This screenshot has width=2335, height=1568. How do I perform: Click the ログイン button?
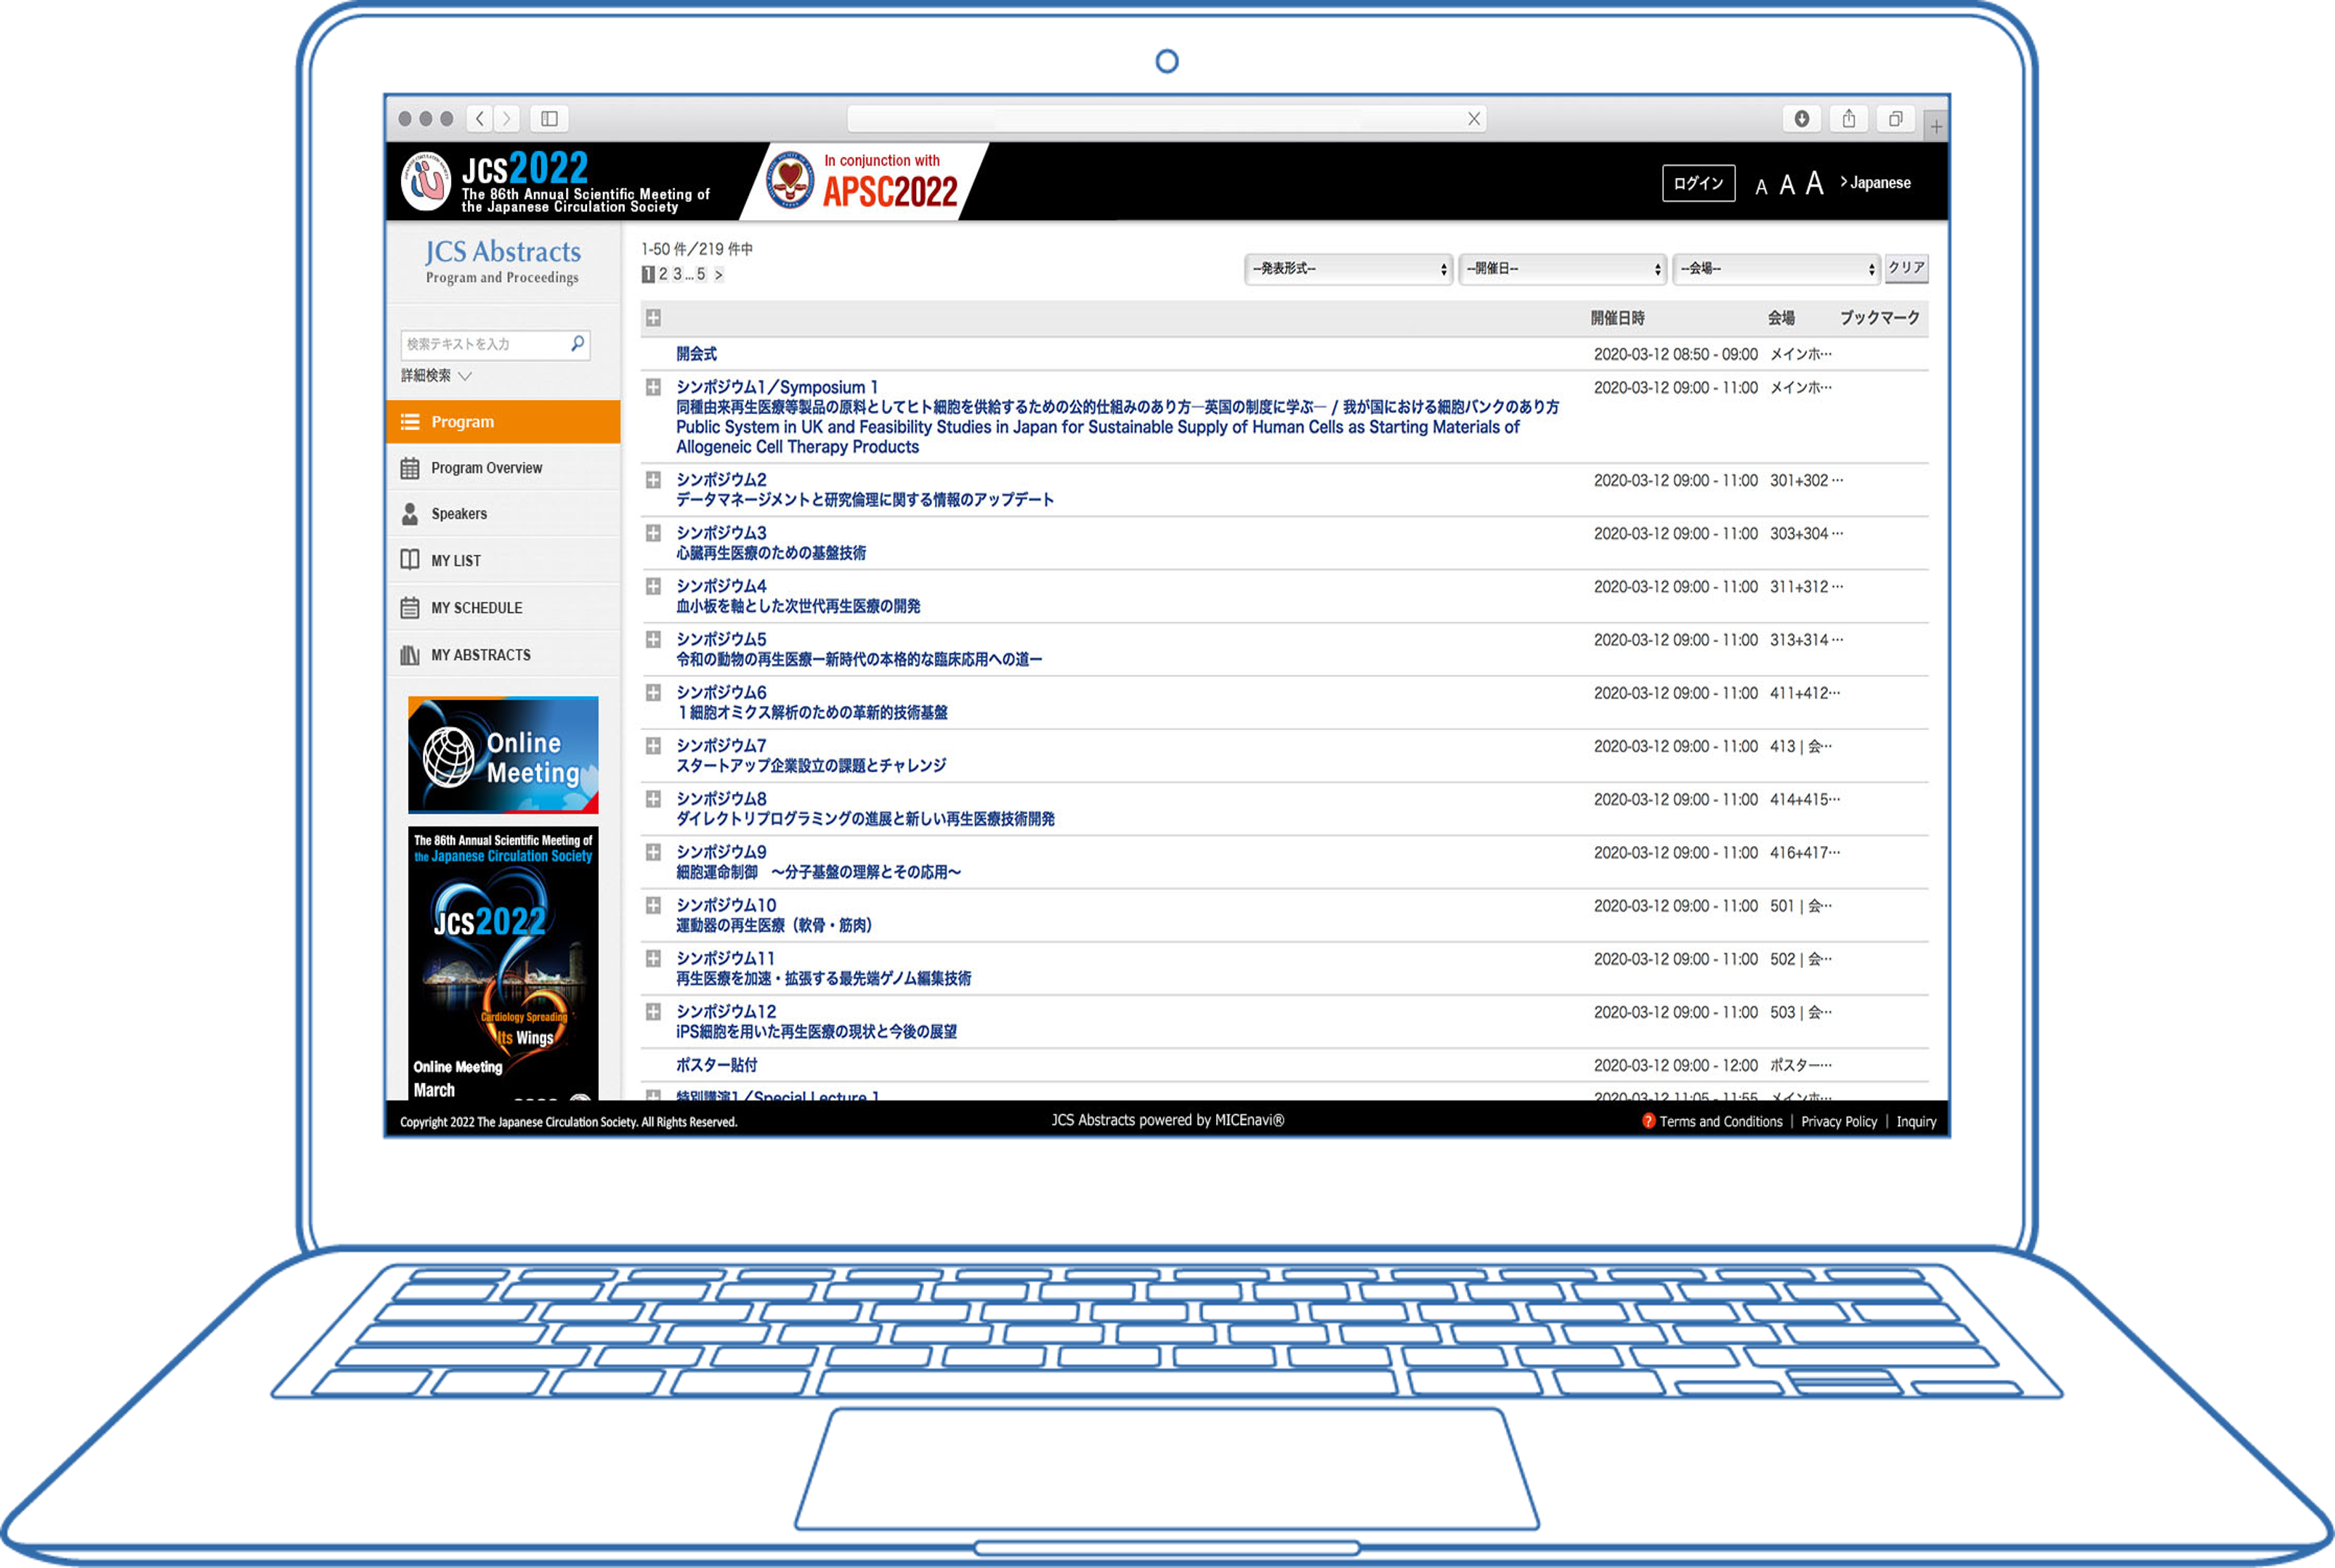coord(1698,183)
